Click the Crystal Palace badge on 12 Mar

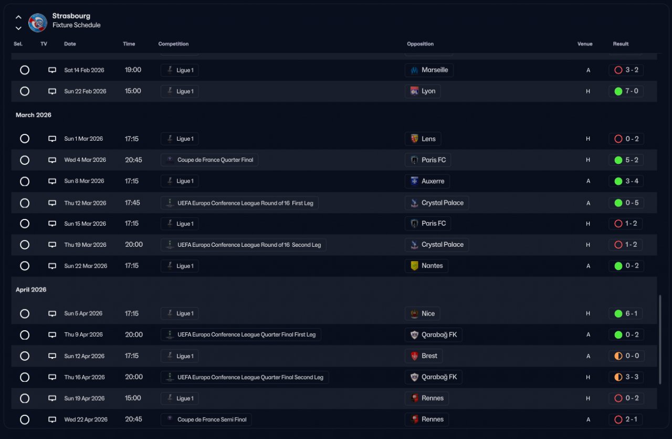coord(414,203)
